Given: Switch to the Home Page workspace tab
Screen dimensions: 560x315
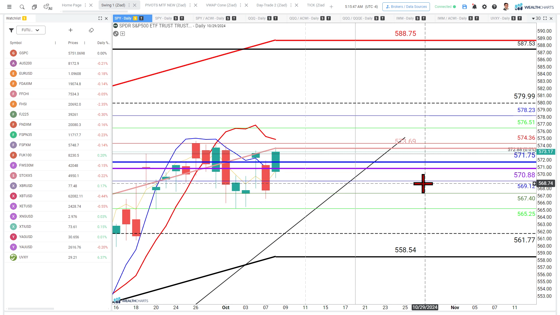Looking at the screenshot, I should click(x=72, y=5).
